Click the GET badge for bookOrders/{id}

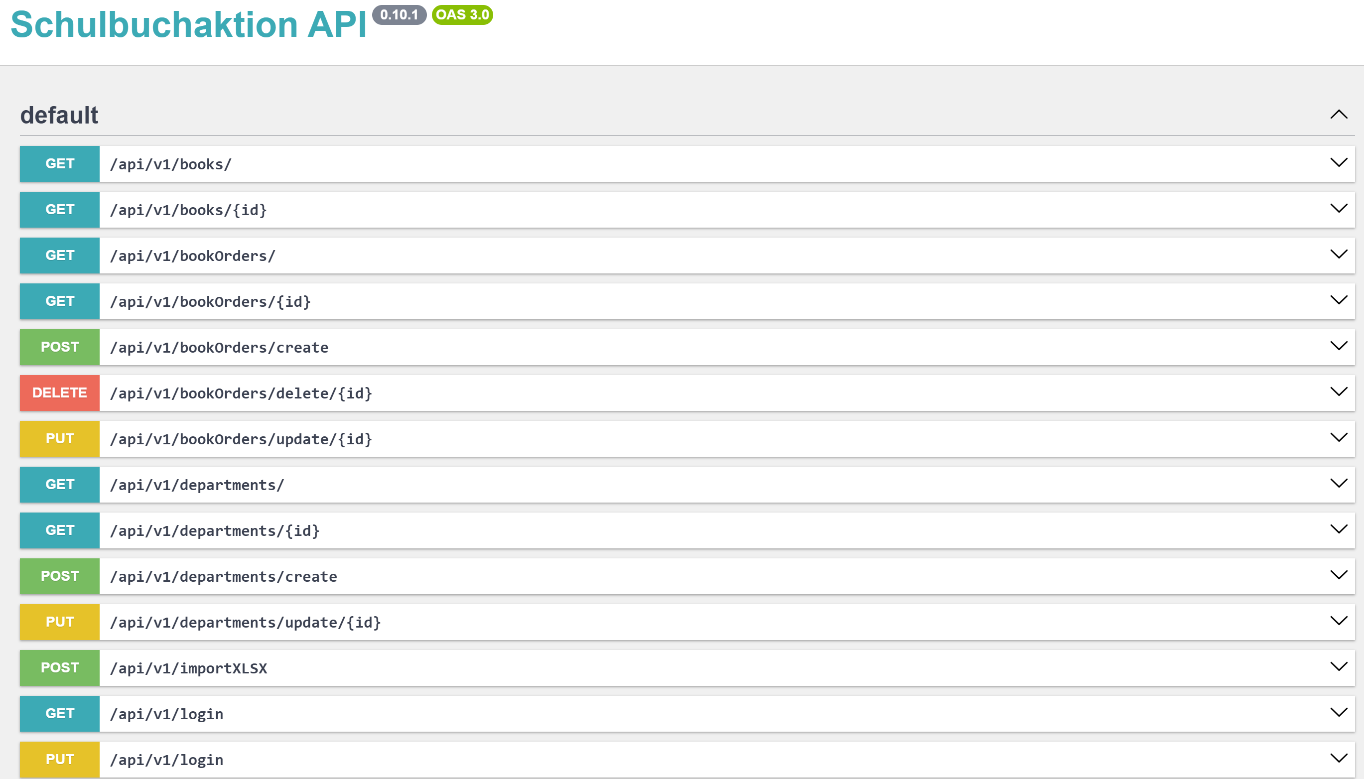point(59,301)
